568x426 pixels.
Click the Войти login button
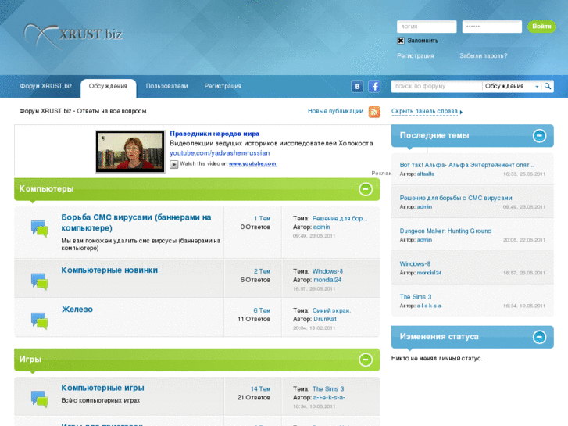tap(541, 27)
